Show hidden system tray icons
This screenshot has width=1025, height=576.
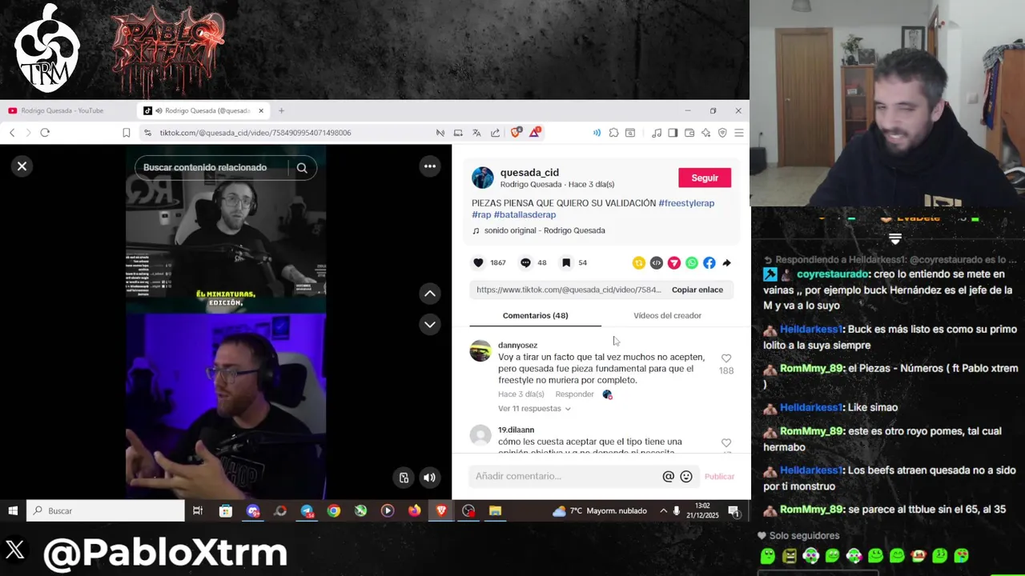coord(663,510)
